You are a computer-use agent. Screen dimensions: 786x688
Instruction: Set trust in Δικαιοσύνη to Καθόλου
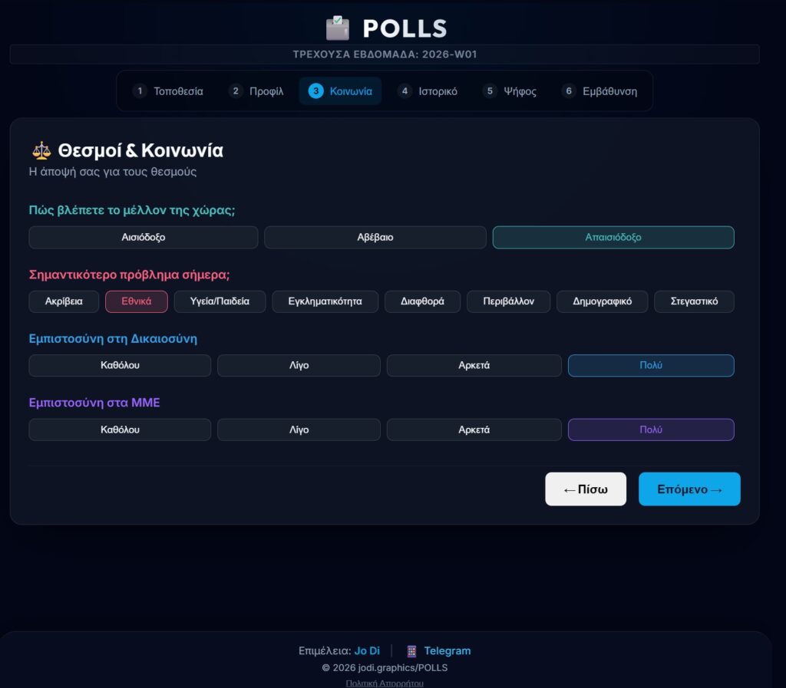120,366
